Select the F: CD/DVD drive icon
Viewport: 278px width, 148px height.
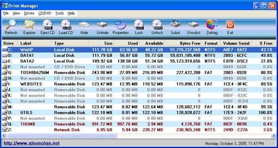(5, 67)
